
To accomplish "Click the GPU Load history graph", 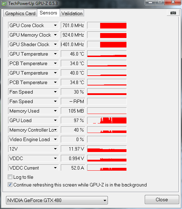I will tap(107, 120).
